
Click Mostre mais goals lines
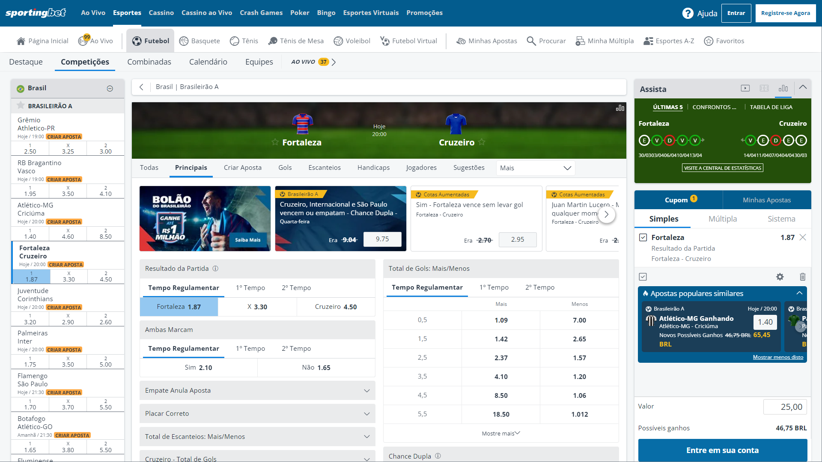click(501, 433)
